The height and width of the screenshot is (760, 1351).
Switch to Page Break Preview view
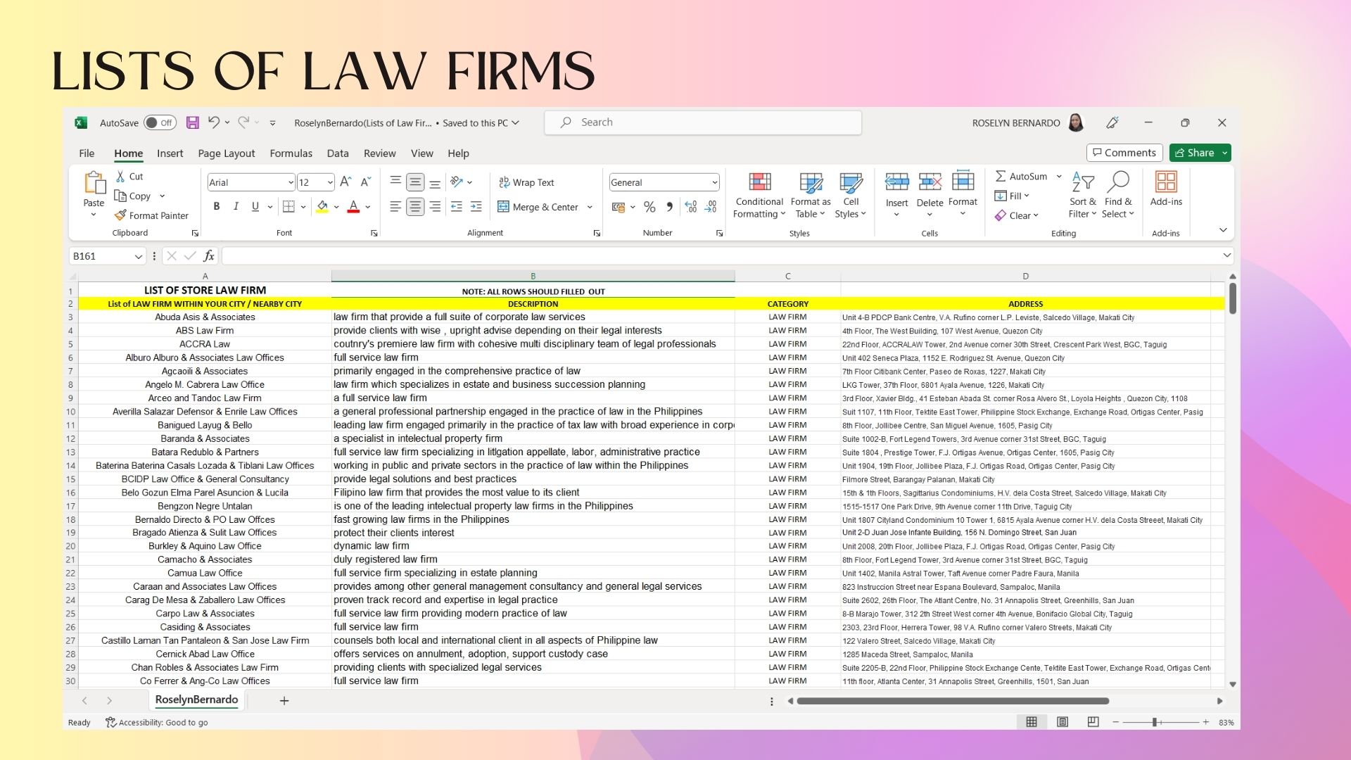click(x=1093, y=722)
